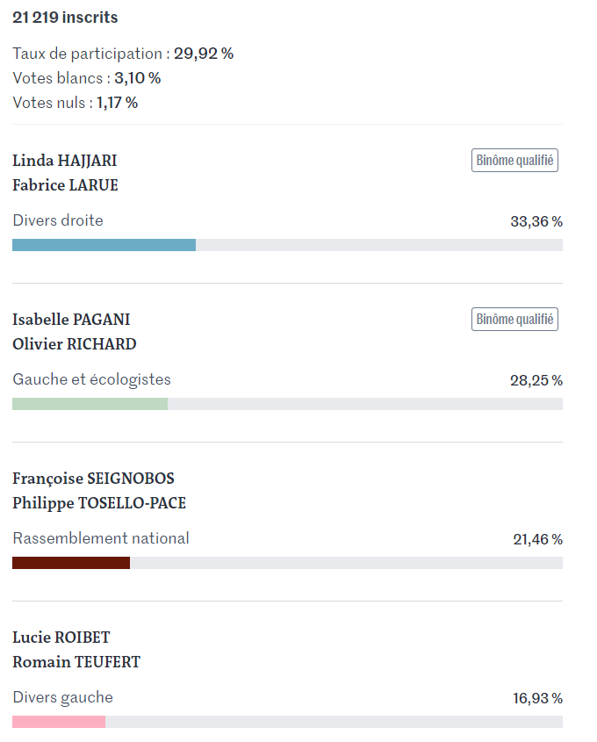Click the first Binôme qualifié badge for Hajjari
This screenshot has height=742, width=597.
click(514, 161)
